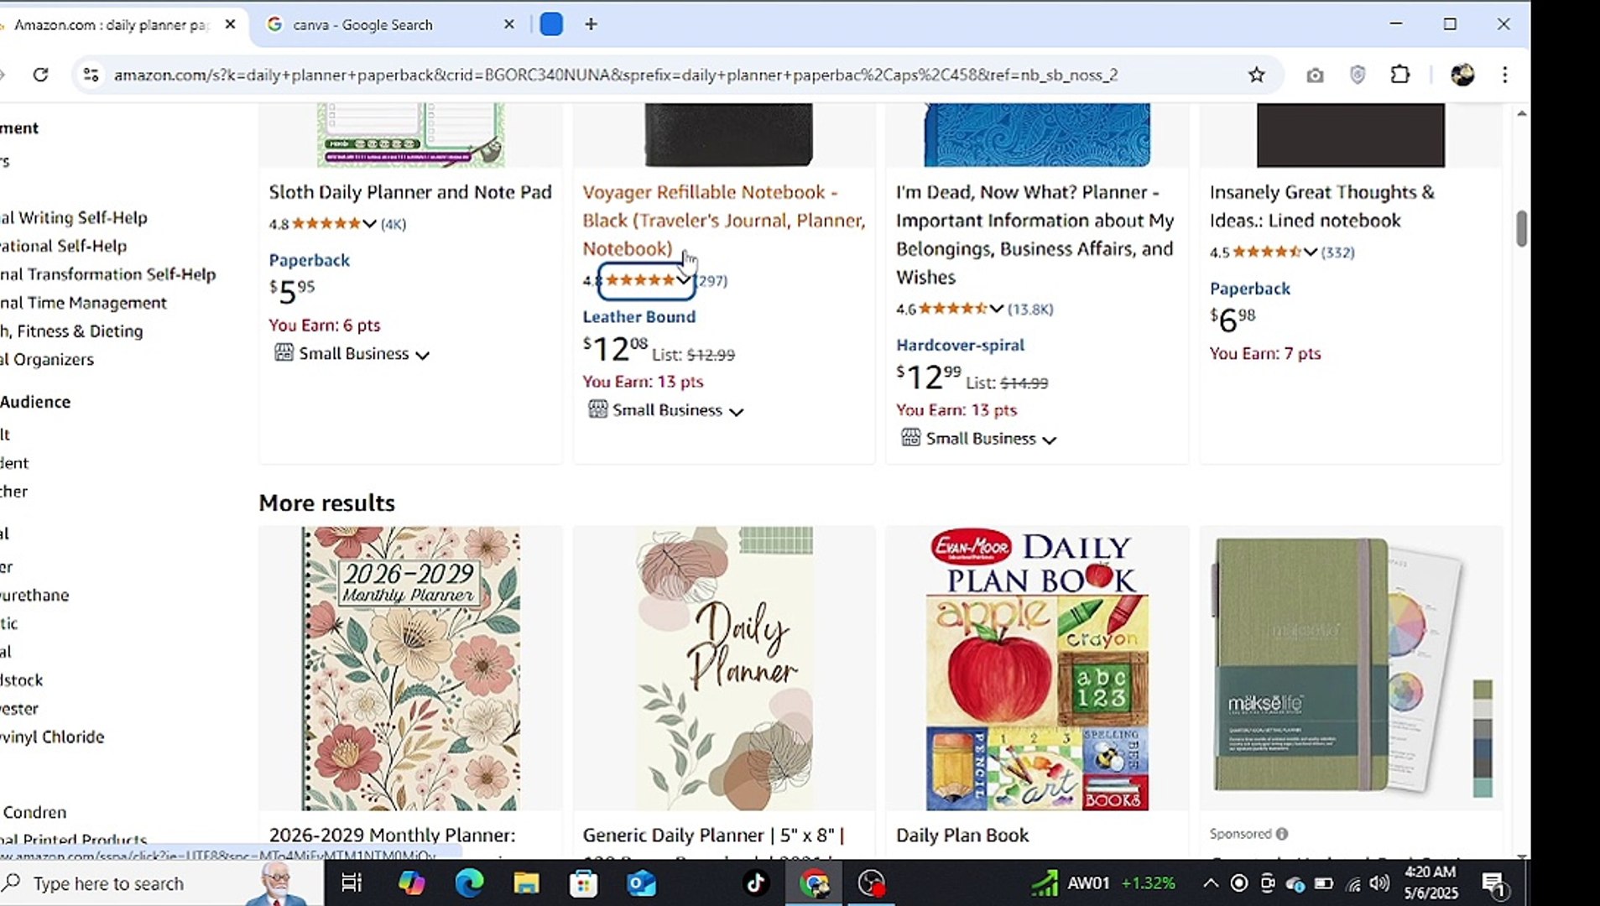The width and height of the screenshot is (1600, 906).
Task: Click the address bar URL field
Action: [x=615, y=75]
